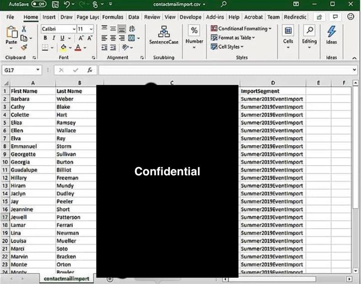Cut the selection with scissors icon
The width and height of the screenshot is (361, 284).
[24, 29]
